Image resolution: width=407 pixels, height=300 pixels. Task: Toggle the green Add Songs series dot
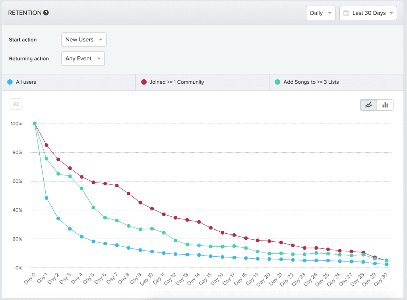coord(277,82)
